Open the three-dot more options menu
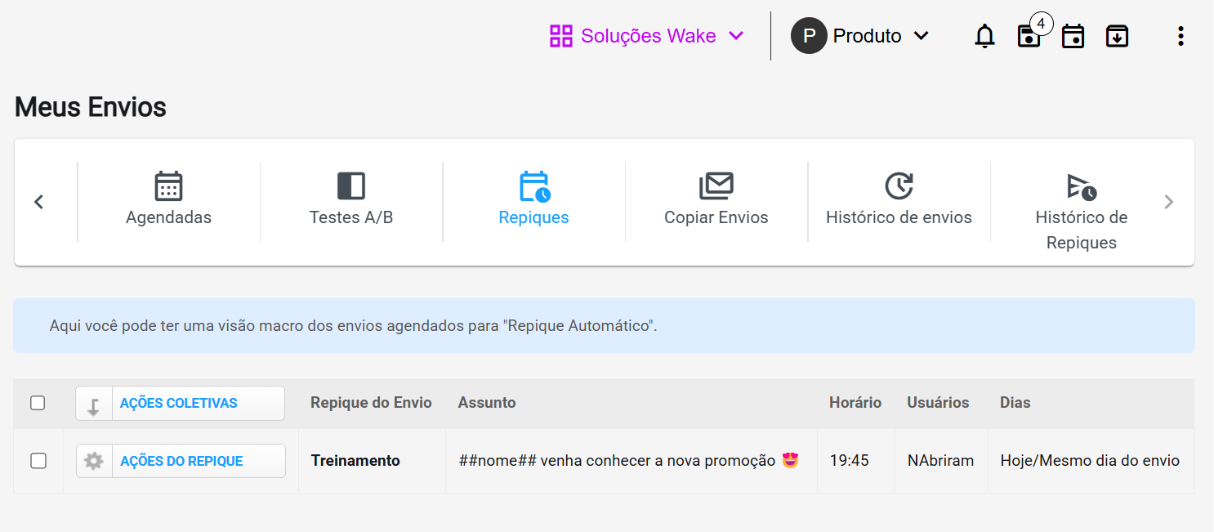 1180,36
